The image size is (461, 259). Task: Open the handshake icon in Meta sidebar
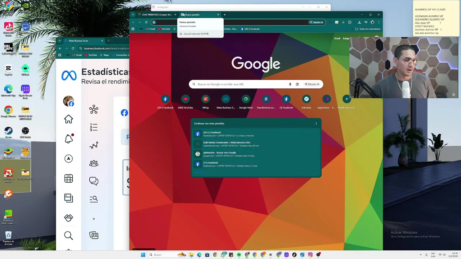pos(68,218)
